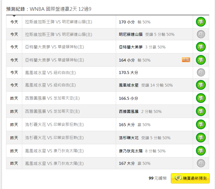Select the 166.5 小分 prediction text
Screen dimensions: 215x189
pyautogui.click(x=128, y=98)
